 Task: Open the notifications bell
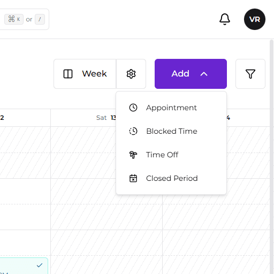point(225,19)
